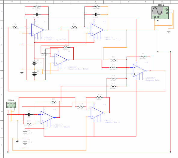
Task: Click the ground symbol left of V2
Action: (x=22, y=72)
